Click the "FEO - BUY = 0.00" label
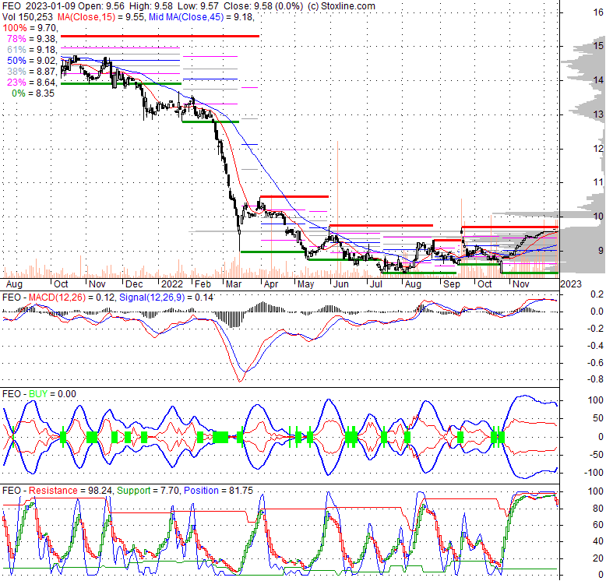This screenshot has height=581, width=606. (39, 394)
